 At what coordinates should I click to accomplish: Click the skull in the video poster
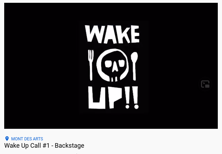tap(112, 65)
